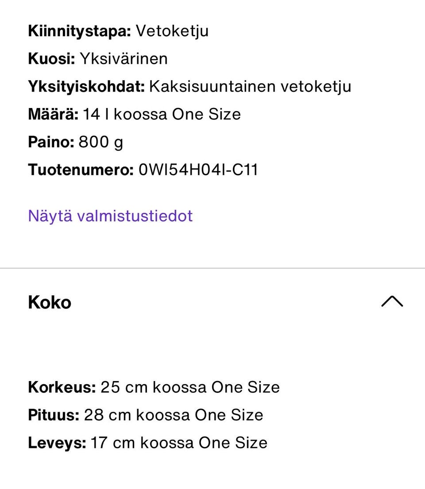Click the Koko section heading

point(50,303)
